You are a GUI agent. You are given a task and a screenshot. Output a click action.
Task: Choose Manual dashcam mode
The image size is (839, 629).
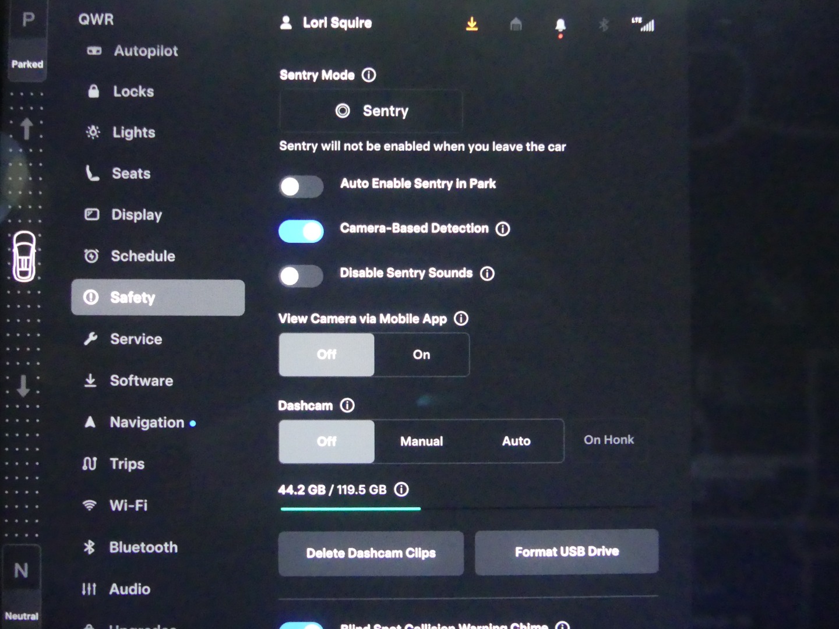click(421, 441)
